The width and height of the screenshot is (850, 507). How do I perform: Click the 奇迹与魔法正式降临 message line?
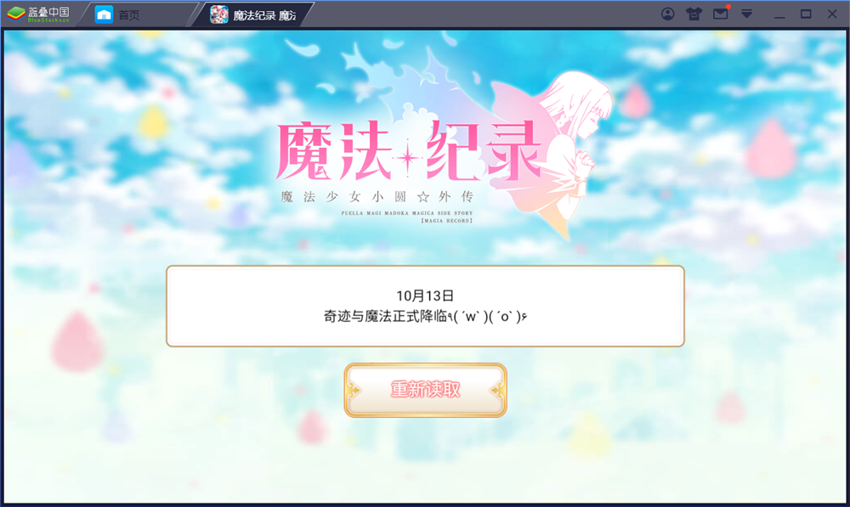(x=425, y=316)
